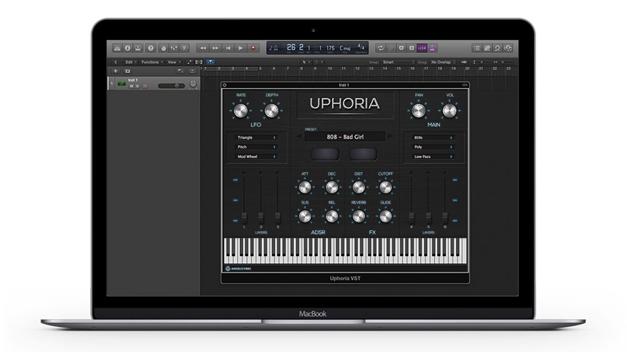Click the red Record button
This screenshot has width=627, height=352.
pos(253,48)
